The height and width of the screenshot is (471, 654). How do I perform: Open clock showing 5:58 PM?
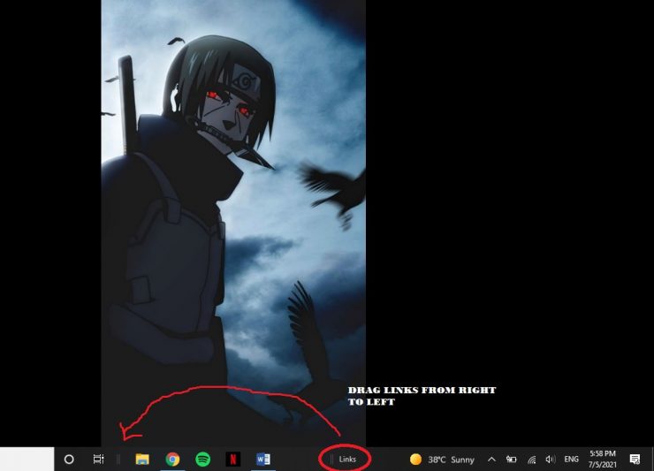tap(603, 459)
